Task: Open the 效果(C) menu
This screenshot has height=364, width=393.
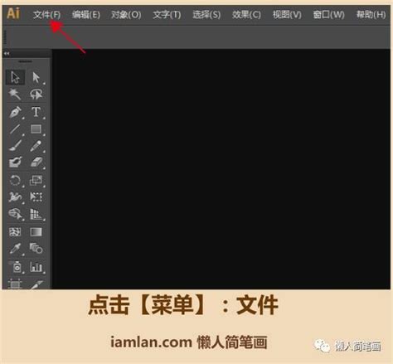Action: click(x=246, y=14)
